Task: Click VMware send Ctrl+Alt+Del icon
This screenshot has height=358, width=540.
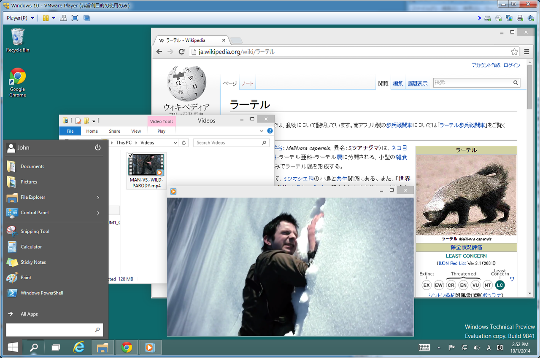Action: click(x=64, y=18)
